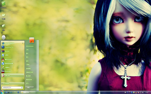Expand the Internet Explorer jump list arrow
Viewport: 151px width, 94px height.
tap(23, 43)
